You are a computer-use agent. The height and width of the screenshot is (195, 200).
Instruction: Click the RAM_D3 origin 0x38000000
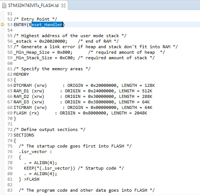[x=101, y=102]
